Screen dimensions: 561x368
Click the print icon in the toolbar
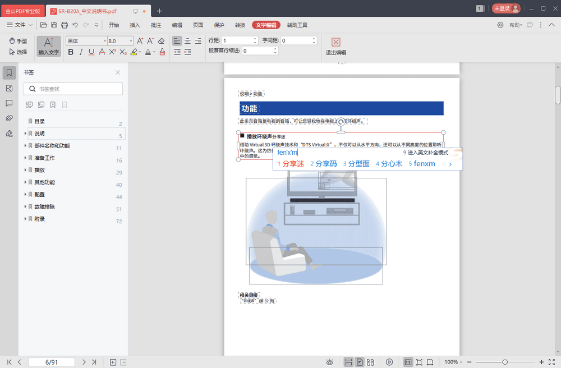click(x=65, y=25)
